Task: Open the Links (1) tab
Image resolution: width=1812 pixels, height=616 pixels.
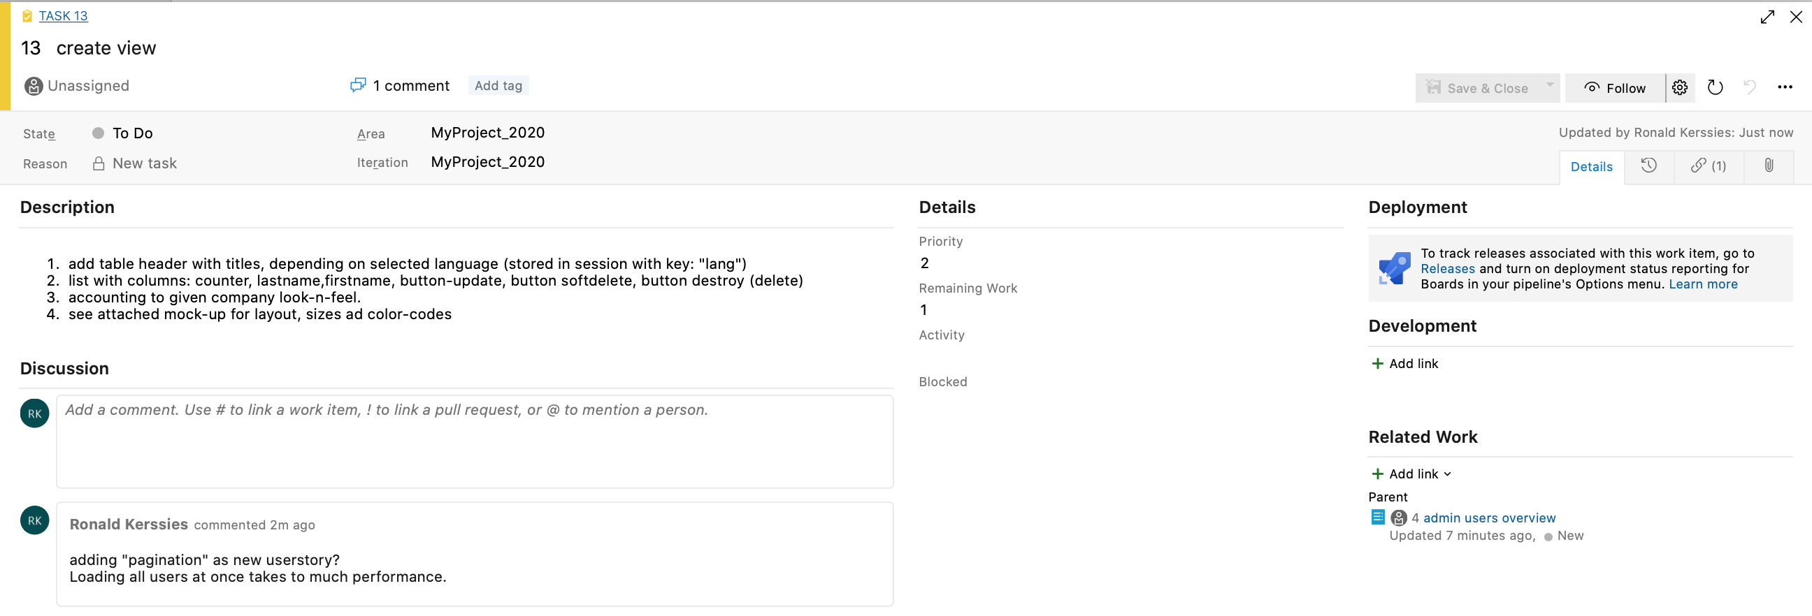Action: (1708, 166)
